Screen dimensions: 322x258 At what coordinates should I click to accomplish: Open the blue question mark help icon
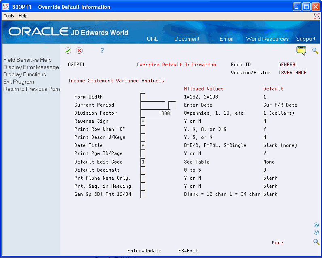coord(102,50)
